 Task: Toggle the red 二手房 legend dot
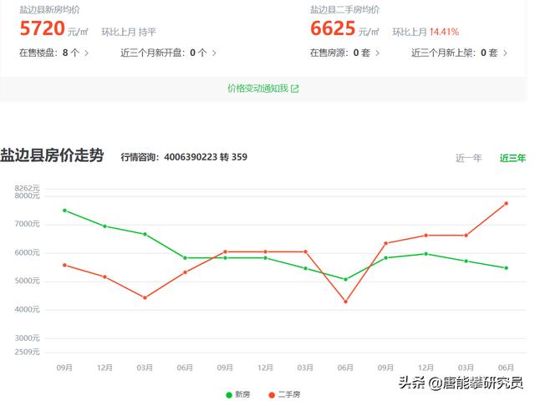pyautogui.click(x=272, y=395)
